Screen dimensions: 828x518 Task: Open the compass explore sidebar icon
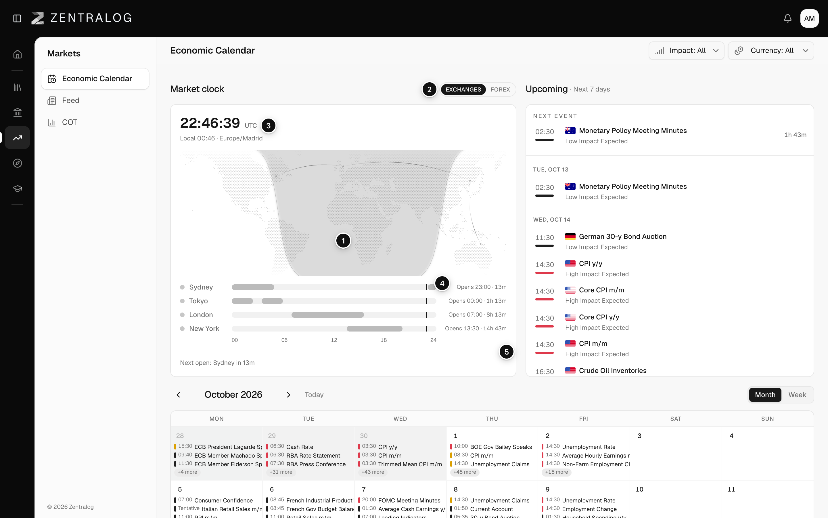[x=18, y=163]
